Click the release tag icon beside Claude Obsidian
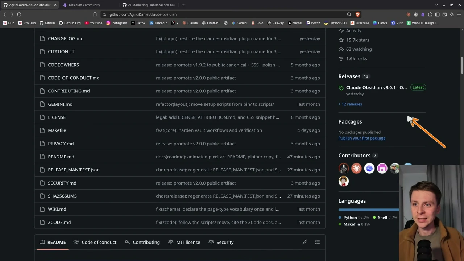The image size is (464, 261). click(341, 88)
